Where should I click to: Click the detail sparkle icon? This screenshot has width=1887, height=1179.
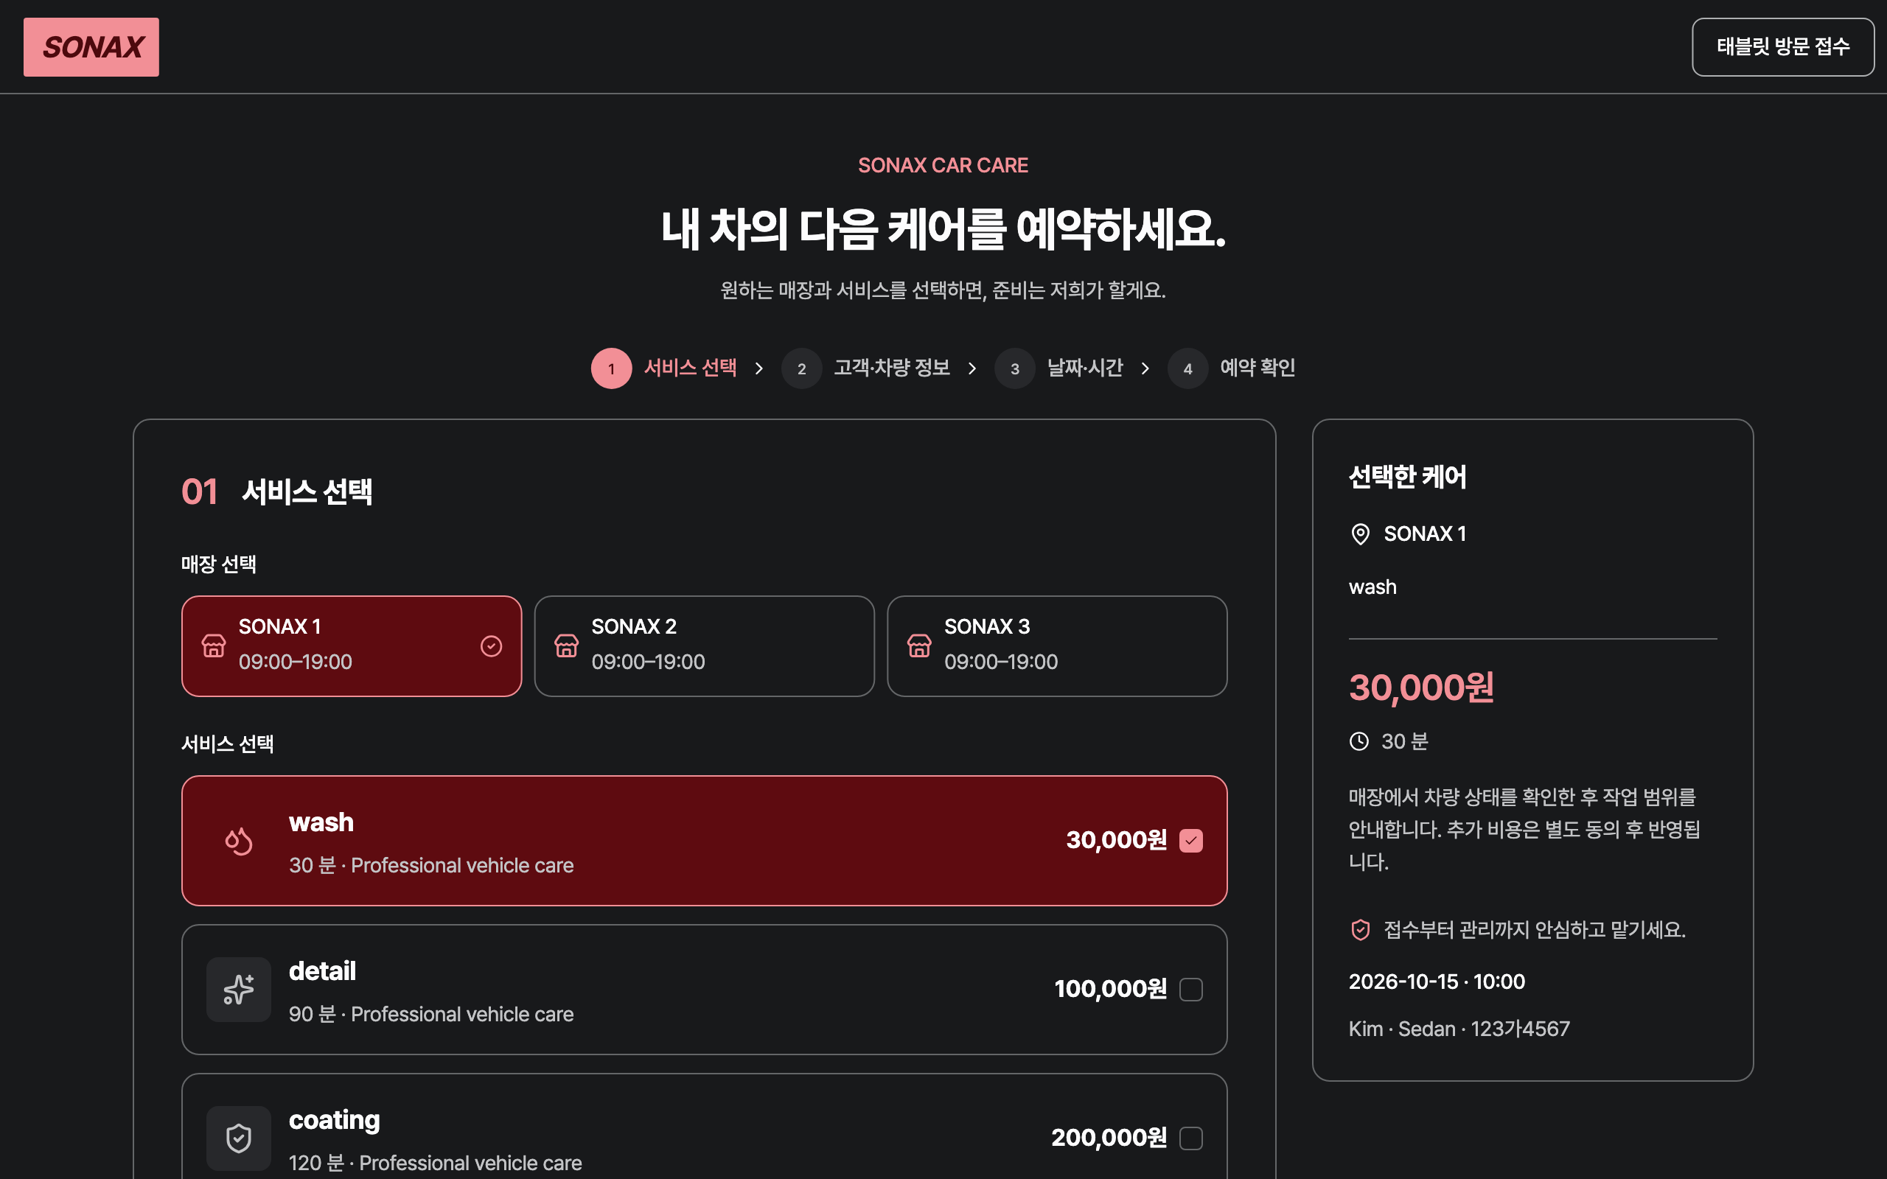[x=239, y=990]
